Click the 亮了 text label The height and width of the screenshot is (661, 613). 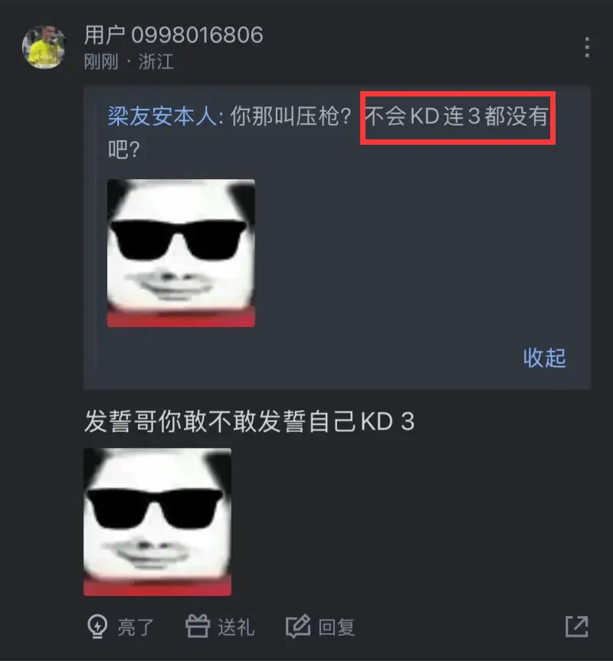click(136, 627)
